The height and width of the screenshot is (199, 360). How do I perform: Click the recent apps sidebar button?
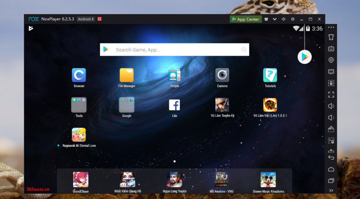(x=331, y=181)
